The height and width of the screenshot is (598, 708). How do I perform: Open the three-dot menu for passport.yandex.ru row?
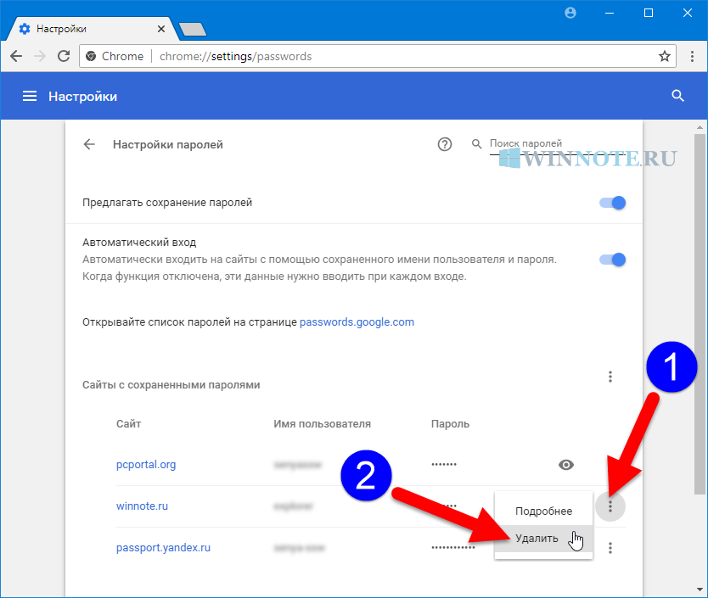pyautogui.click(x=610, y=548)
